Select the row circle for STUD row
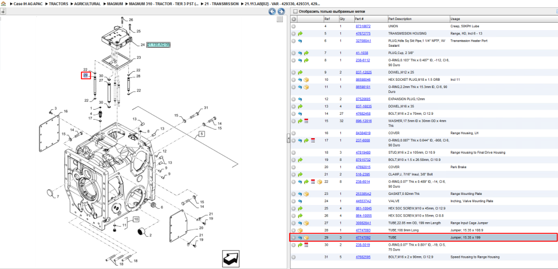The height and width of the screenshot is (269, 558). click(x=294, y=153)
